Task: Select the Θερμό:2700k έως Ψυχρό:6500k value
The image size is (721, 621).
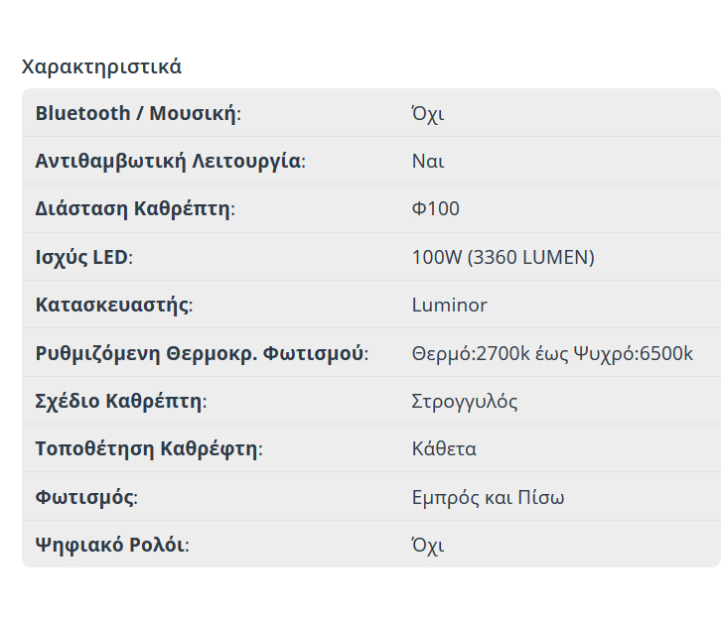Action: point(552,353)
